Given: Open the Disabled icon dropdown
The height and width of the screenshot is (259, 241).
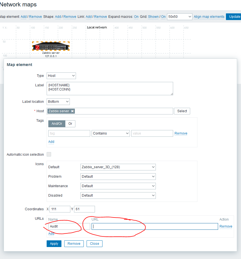Looking at the screenshot, I should click(118, 196).
